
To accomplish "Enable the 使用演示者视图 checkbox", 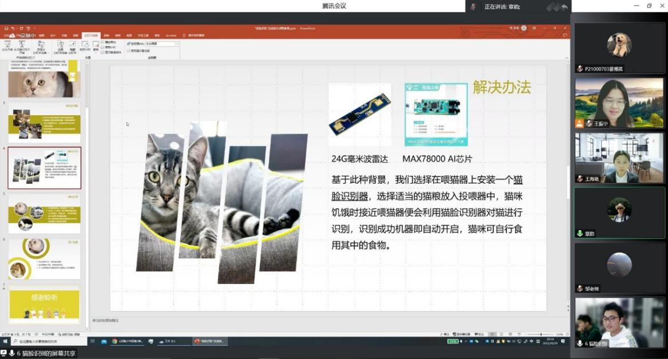I will pos(128,50).
